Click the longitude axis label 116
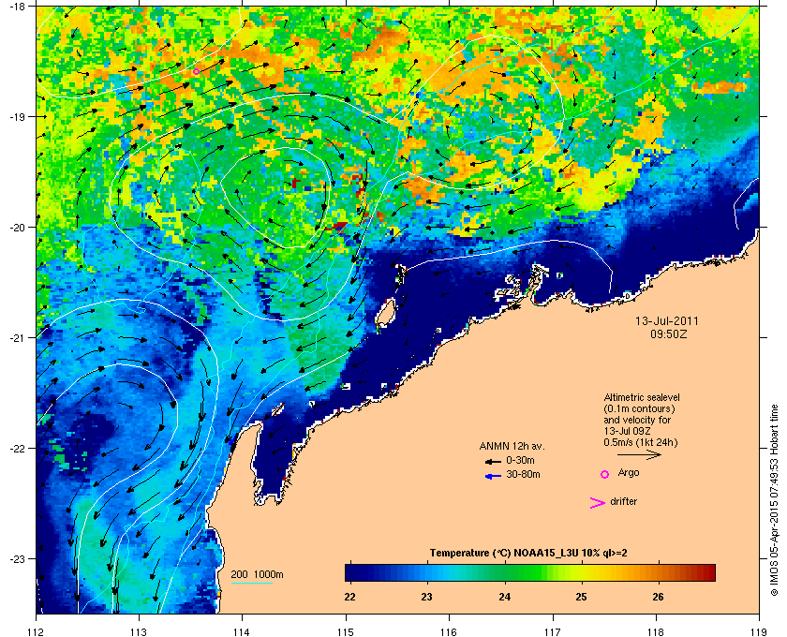787x637 pixels. pyautogui.click(x=449, y=632)
